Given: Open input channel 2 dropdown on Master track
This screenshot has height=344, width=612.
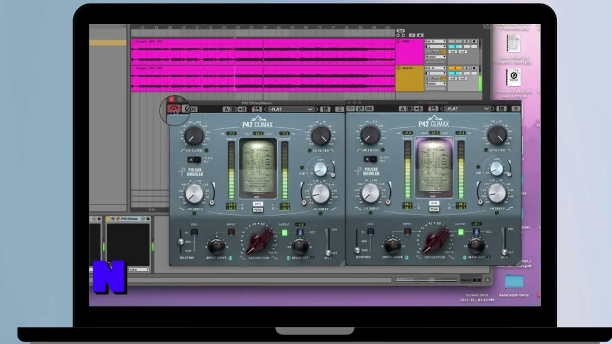Looking at the screenshot, I should pyautogui.click(x=435, y=73).
